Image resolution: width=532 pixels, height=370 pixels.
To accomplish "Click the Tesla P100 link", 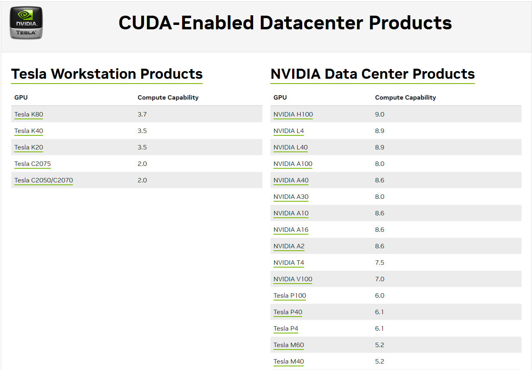I will click(x=290, y=296).
